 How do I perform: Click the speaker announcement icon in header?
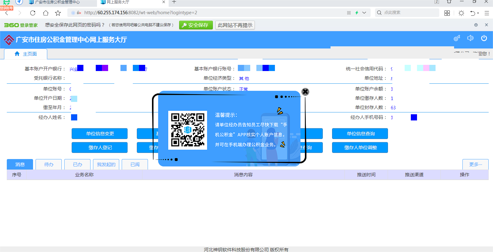[470, 38]
